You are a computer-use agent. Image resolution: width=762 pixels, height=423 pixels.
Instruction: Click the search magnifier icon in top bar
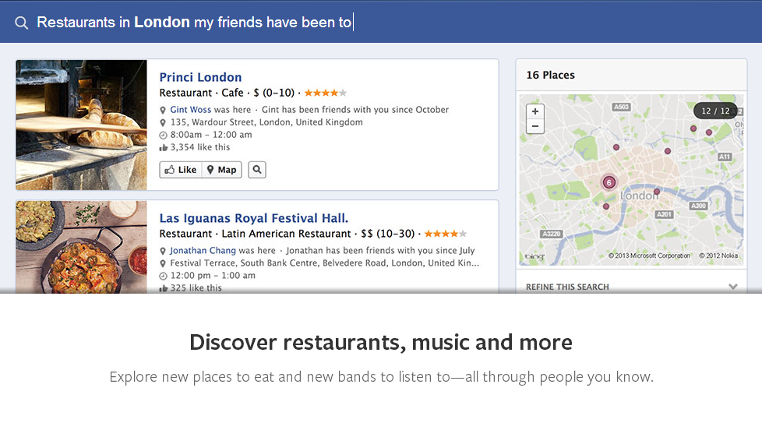[21, 23]
